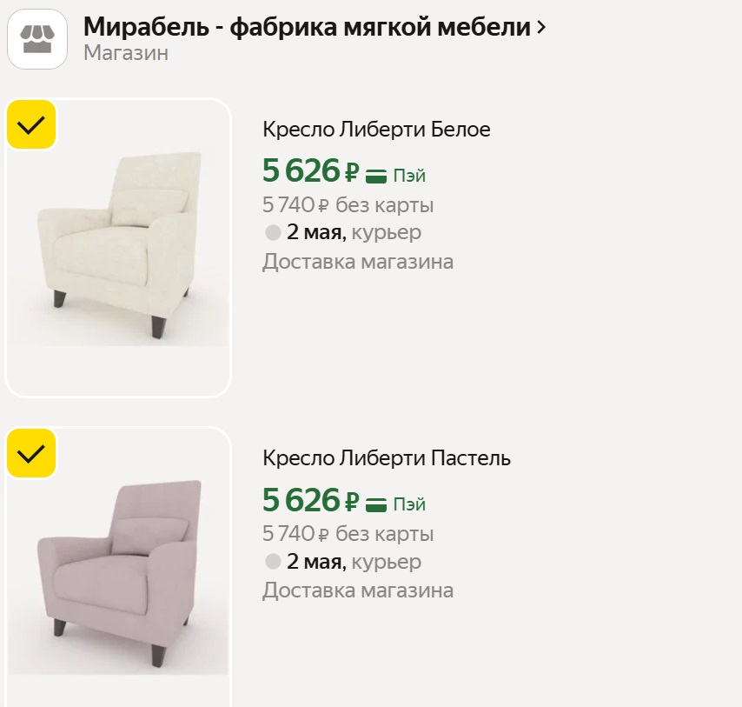
Task: Click 2 мая courier date for white armchair
Action: pyautogui.click(x=316, y=233)
